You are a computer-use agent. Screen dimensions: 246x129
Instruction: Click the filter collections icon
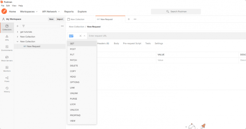pos(23,26)
